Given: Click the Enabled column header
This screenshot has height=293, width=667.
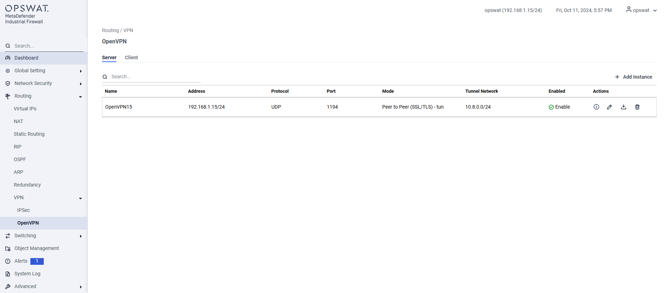Looking at the screenshot, I should [x=557, y=91].
